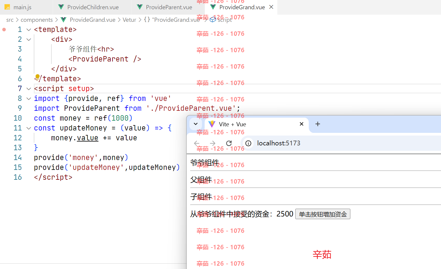The height and width of the screenshot is (269, 441).
Task: Click the breakpoint dot at line 1
Action: (x=4, y=30)
